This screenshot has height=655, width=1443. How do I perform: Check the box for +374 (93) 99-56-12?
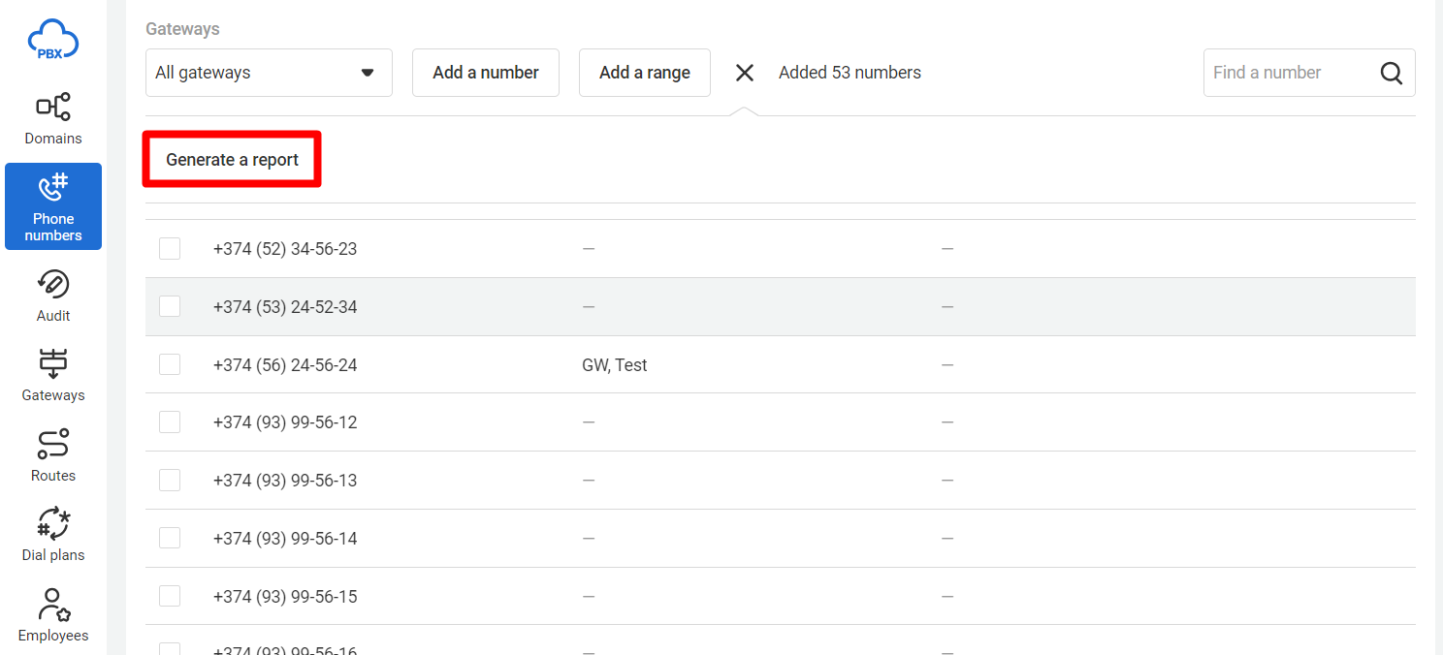pyautogui.click(x=170, y=422)
